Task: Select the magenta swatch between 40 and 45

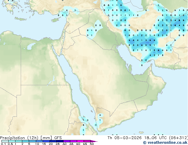Action: click(x=80, y=141)
